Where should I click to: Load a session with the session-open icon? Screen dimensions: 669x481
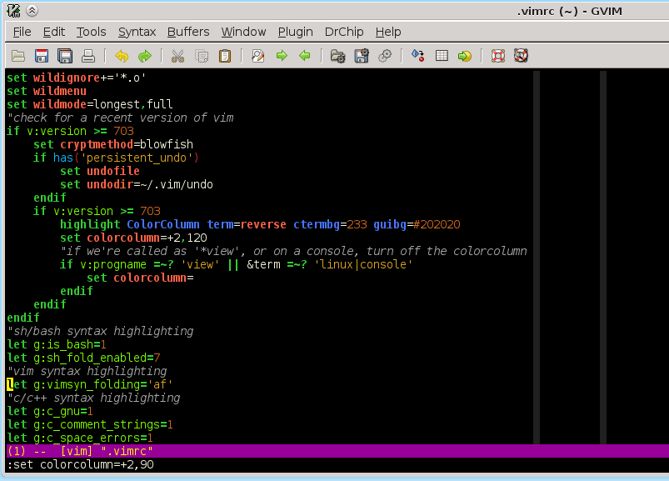tap(337, 56)
